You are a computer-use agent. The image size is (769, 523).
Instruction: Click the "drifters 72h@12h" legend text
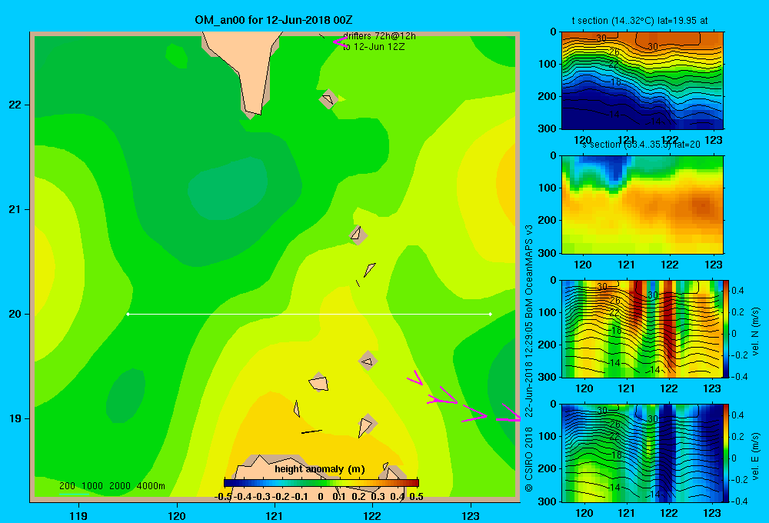point(379,36)
